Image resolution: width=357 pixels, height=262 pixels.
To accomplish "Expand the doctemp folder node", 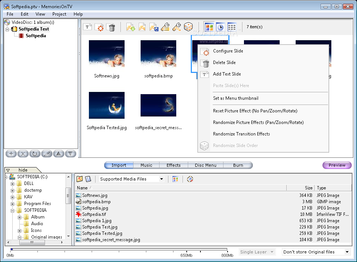I will (13, 191).
